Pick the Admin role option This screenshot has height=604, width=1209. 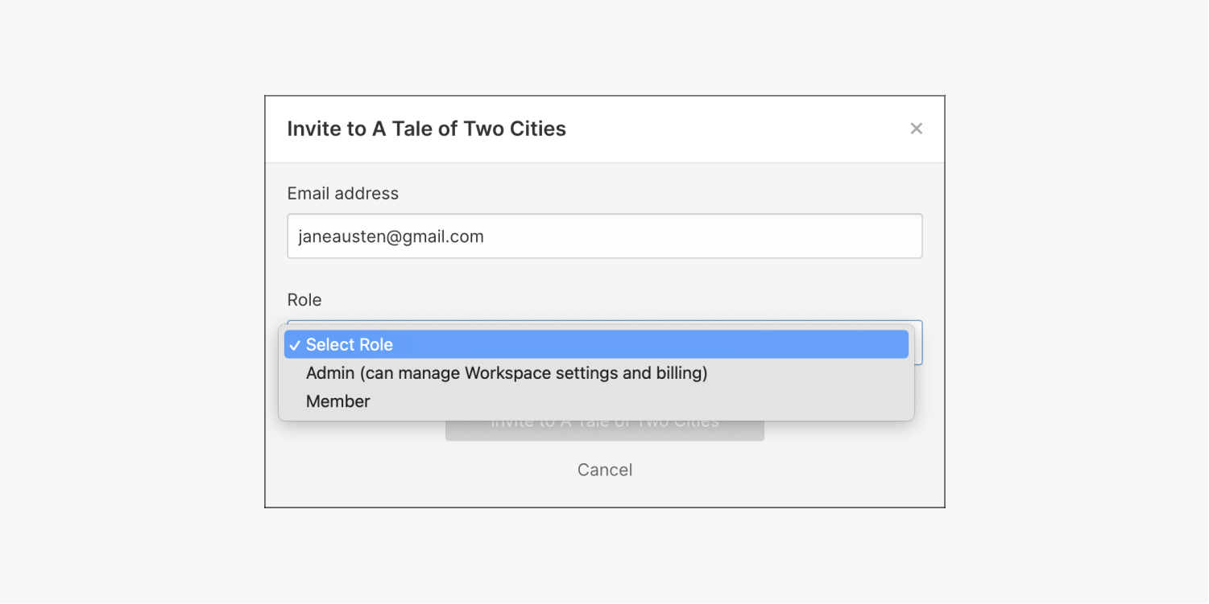pos(506,373)
